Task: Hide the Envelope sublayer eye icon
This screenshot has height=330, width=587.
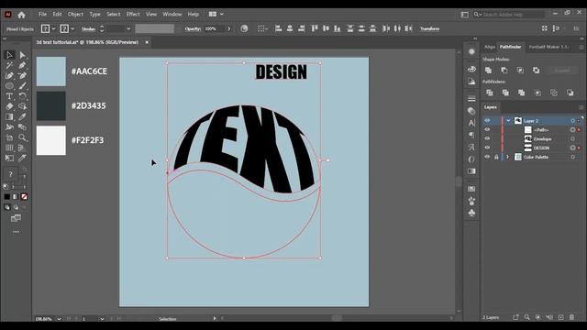Action: tap(487, 138)
